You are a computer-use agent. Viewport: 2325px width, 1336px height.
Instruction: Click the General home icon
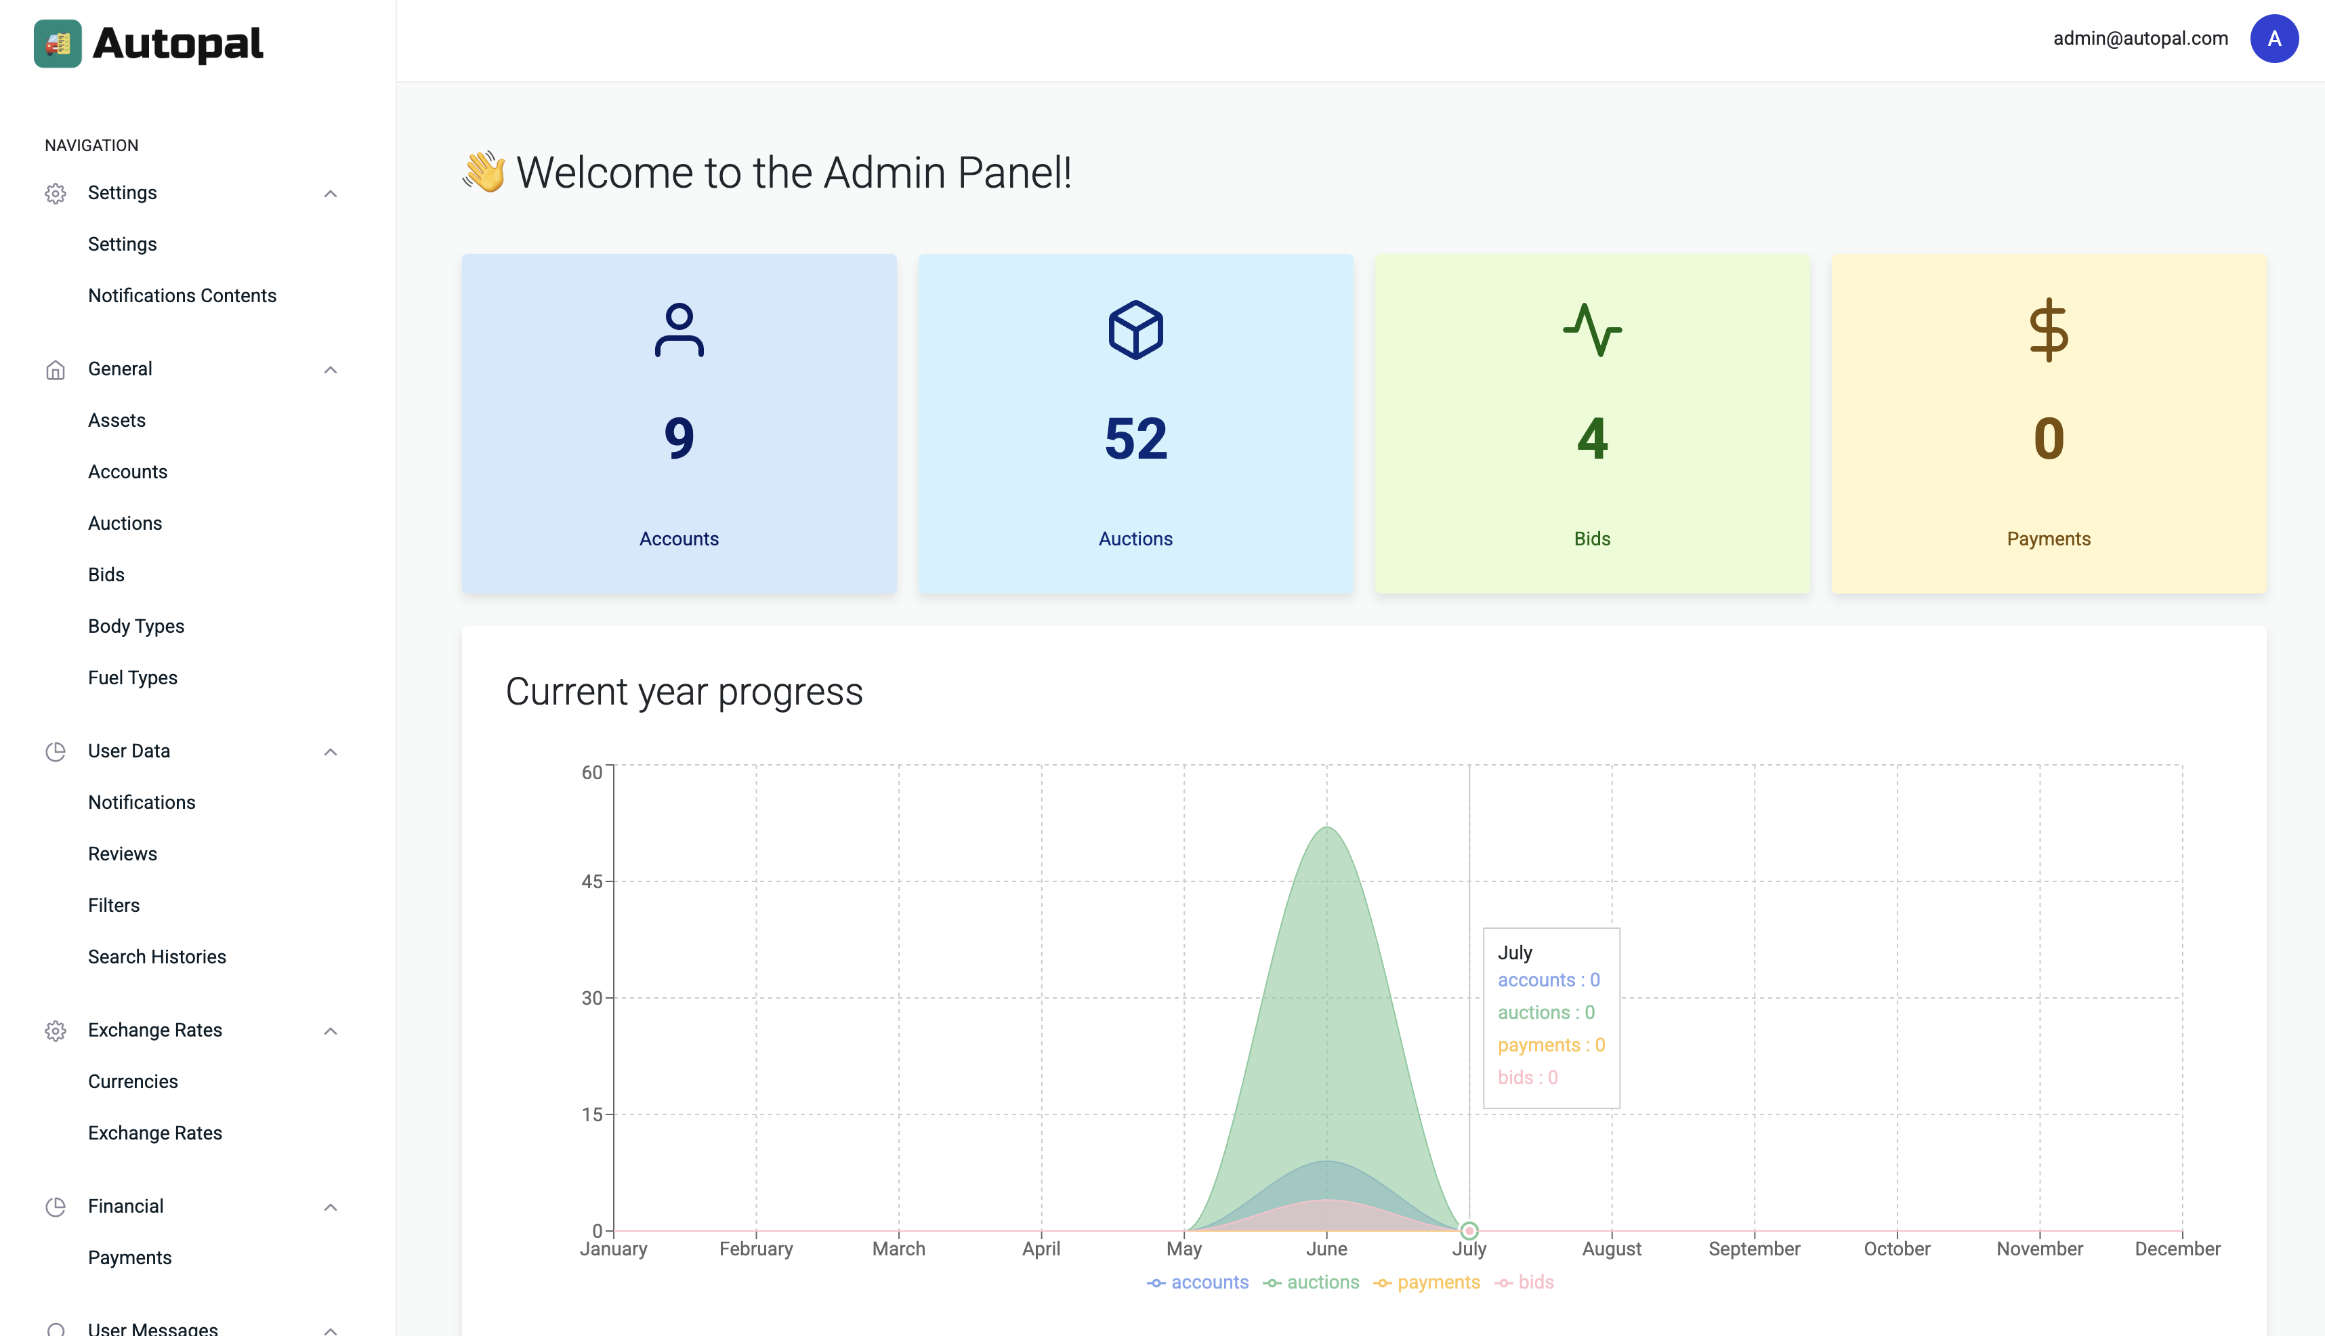coord(55,370)
